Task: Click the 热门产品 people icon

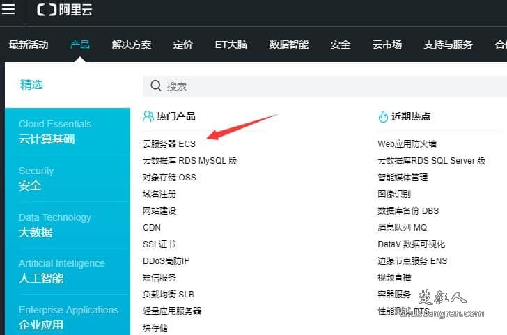Action: click(148, 116)
